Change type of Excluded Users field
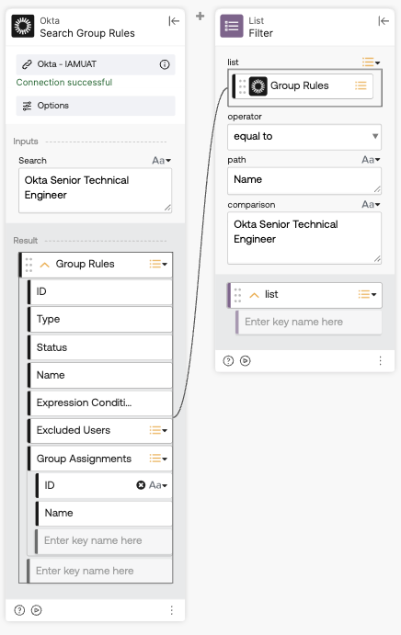The height and width of the screenshot is (635, 401). click(158, 430)
